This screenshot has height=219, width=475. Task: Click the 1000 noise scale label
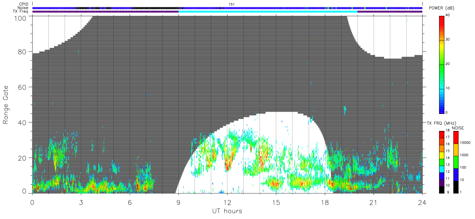click(464, 155)
